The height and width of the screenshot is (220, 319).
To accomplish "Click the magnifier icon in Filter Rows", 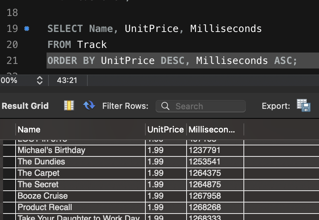I will pyautogui.click(x=165, y=106).
